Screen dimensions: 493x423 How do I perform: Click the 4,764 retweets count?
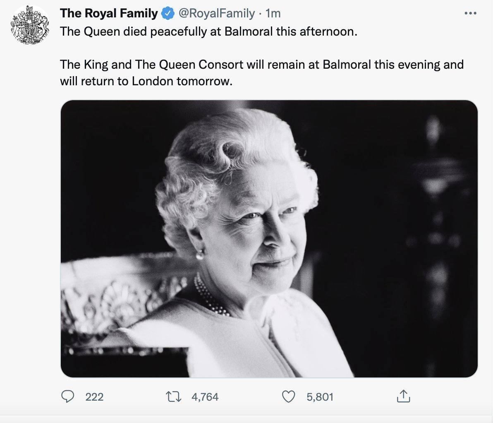click(205, 397)
